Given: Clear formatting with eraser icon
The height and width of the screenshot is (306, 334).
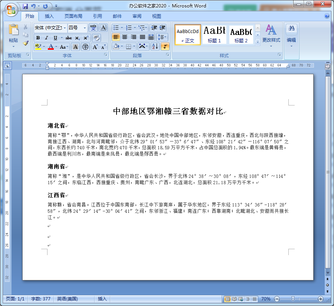Looking at the screenshot, I should [x=96, y=38].
